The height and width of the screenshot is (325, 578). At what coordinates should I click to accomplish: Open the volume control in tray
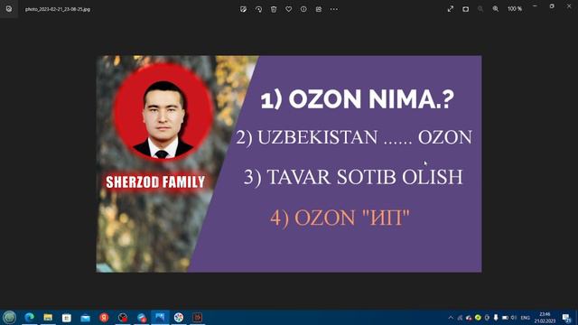pyautogui.click(x=514, y=318)
